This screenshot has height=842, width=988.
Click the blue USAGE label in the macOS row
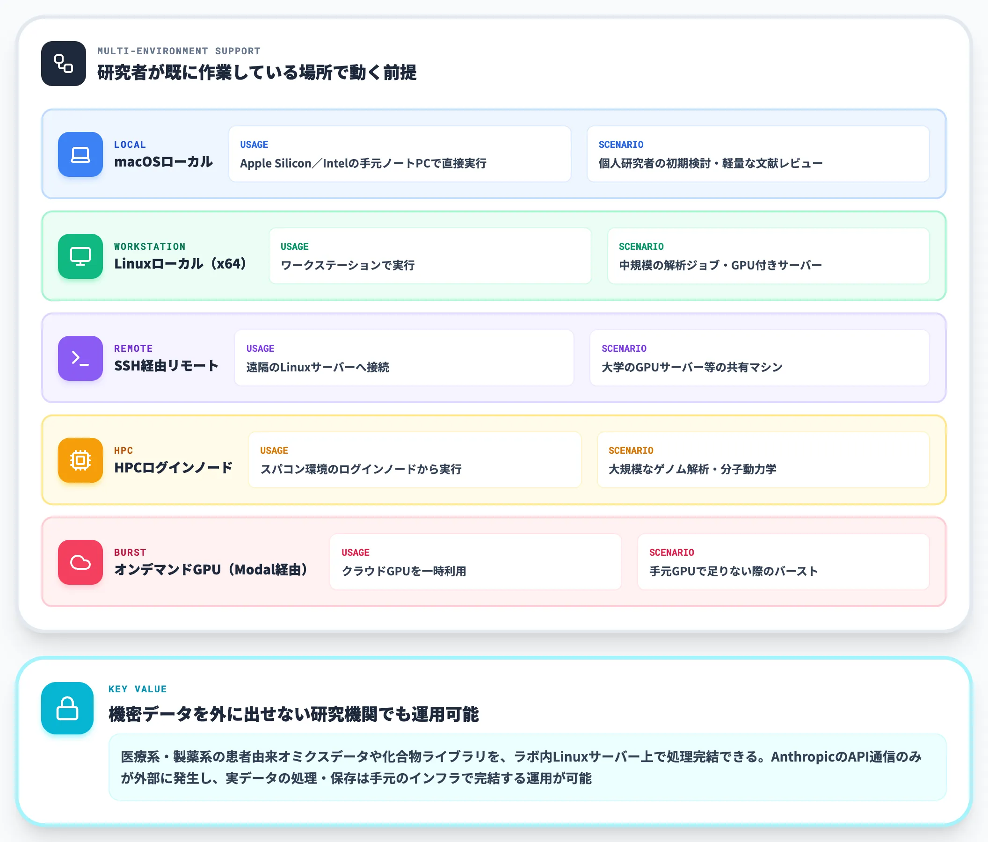pos(254,145)
